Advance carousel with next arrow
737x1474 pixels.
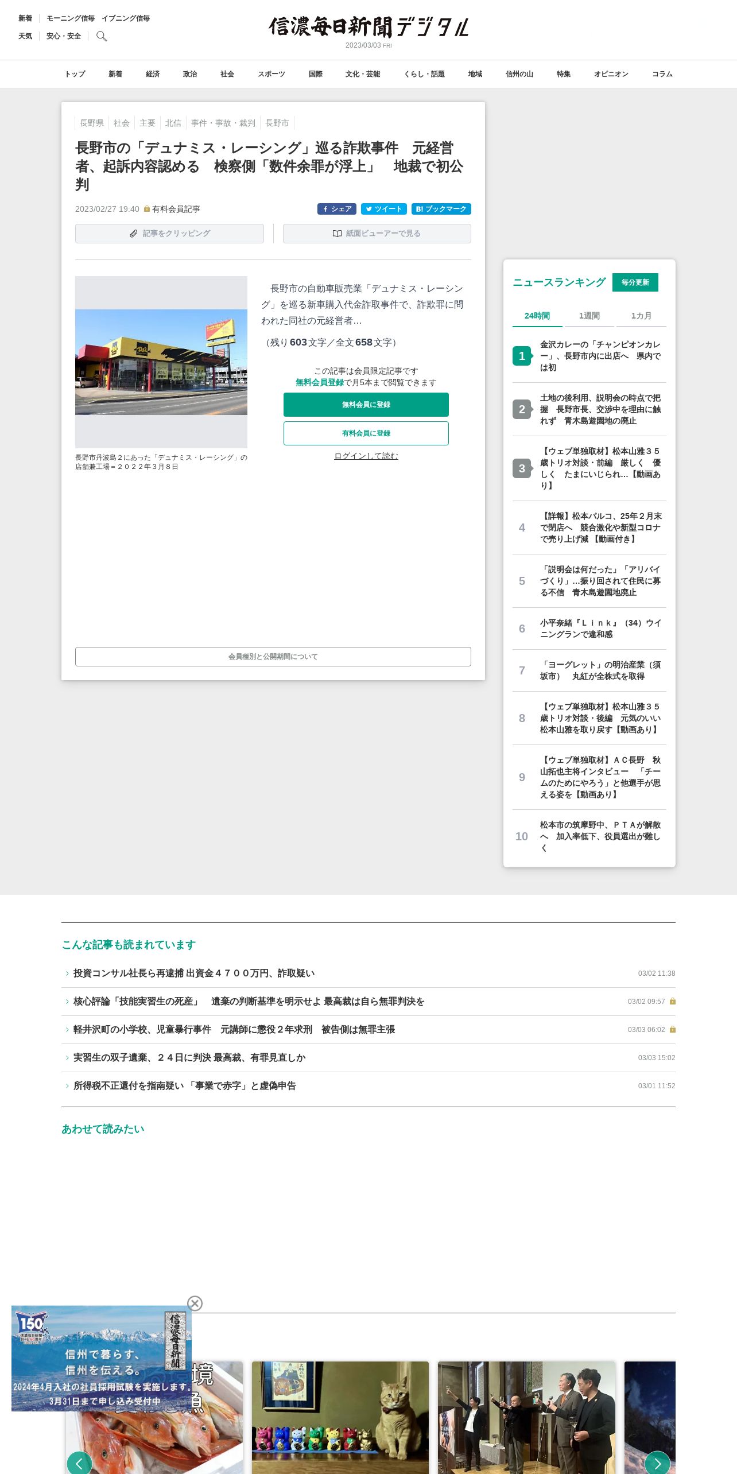click(657, 1463)
